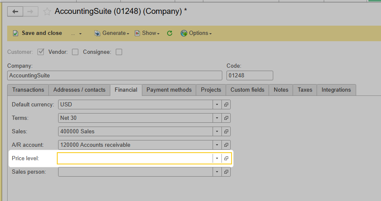The height and width of the screenshot is (201, 381).
Task: Toggle the Customer checkbox
Action: [x=40, y=52]
